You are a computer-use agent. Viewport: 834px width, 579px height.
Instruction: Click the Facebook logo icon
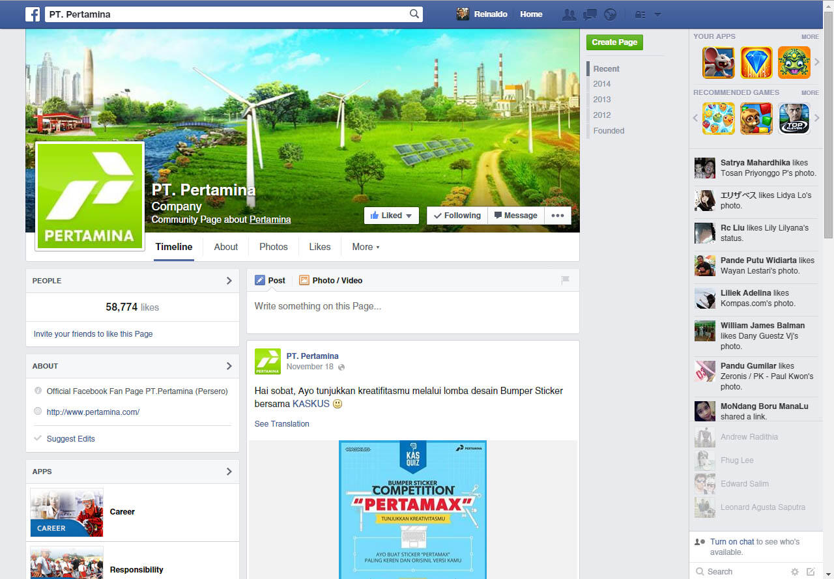pyautogui.click(x=33, y=14)
